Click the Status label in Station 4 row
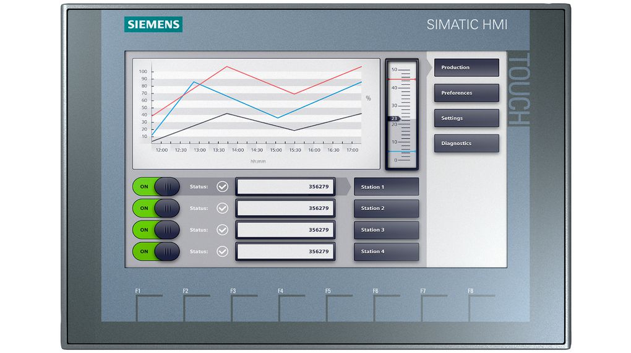Screen dimensions: 631x353 tap(199, 251)
